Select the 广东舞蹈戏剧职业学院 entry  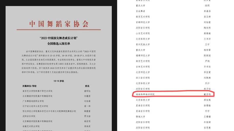(x=33, y=101)
